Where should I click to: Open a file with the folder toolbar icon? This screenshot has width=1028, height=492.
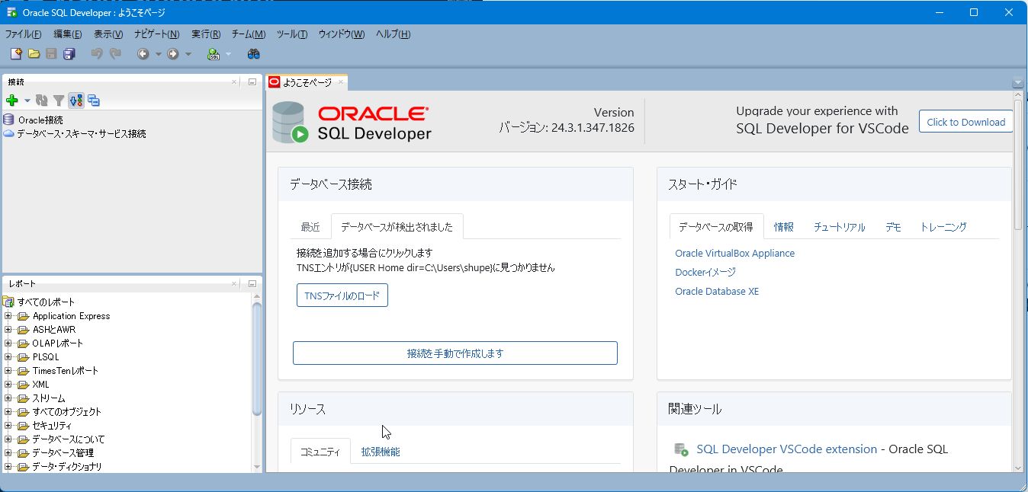34,53
